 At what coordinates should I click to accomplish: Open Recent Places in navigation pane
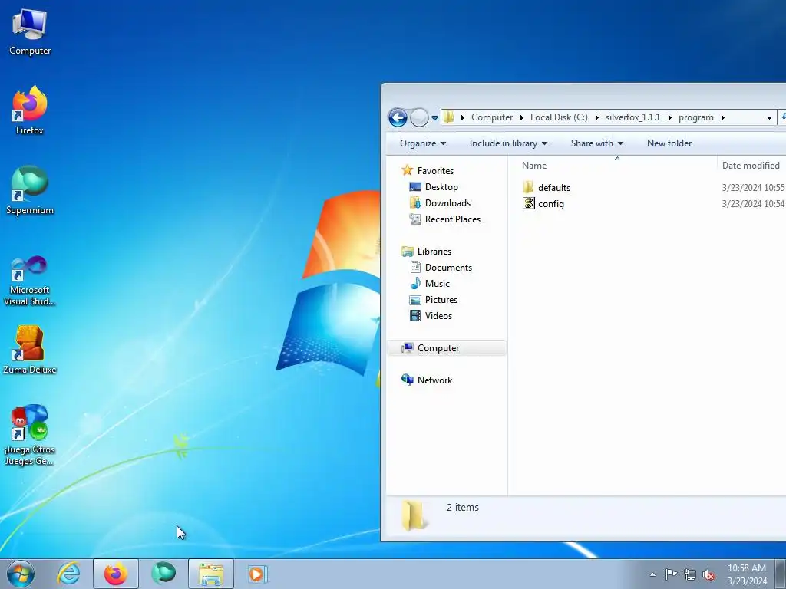[453, 219]
